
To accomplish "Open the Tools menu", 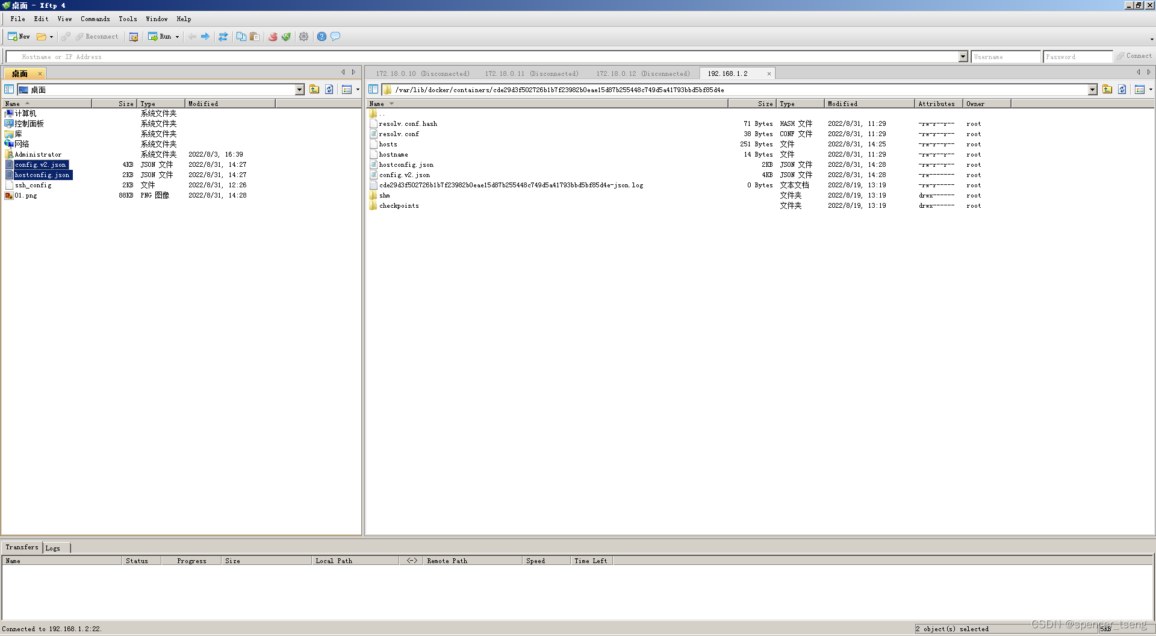I will coord(128,19).
